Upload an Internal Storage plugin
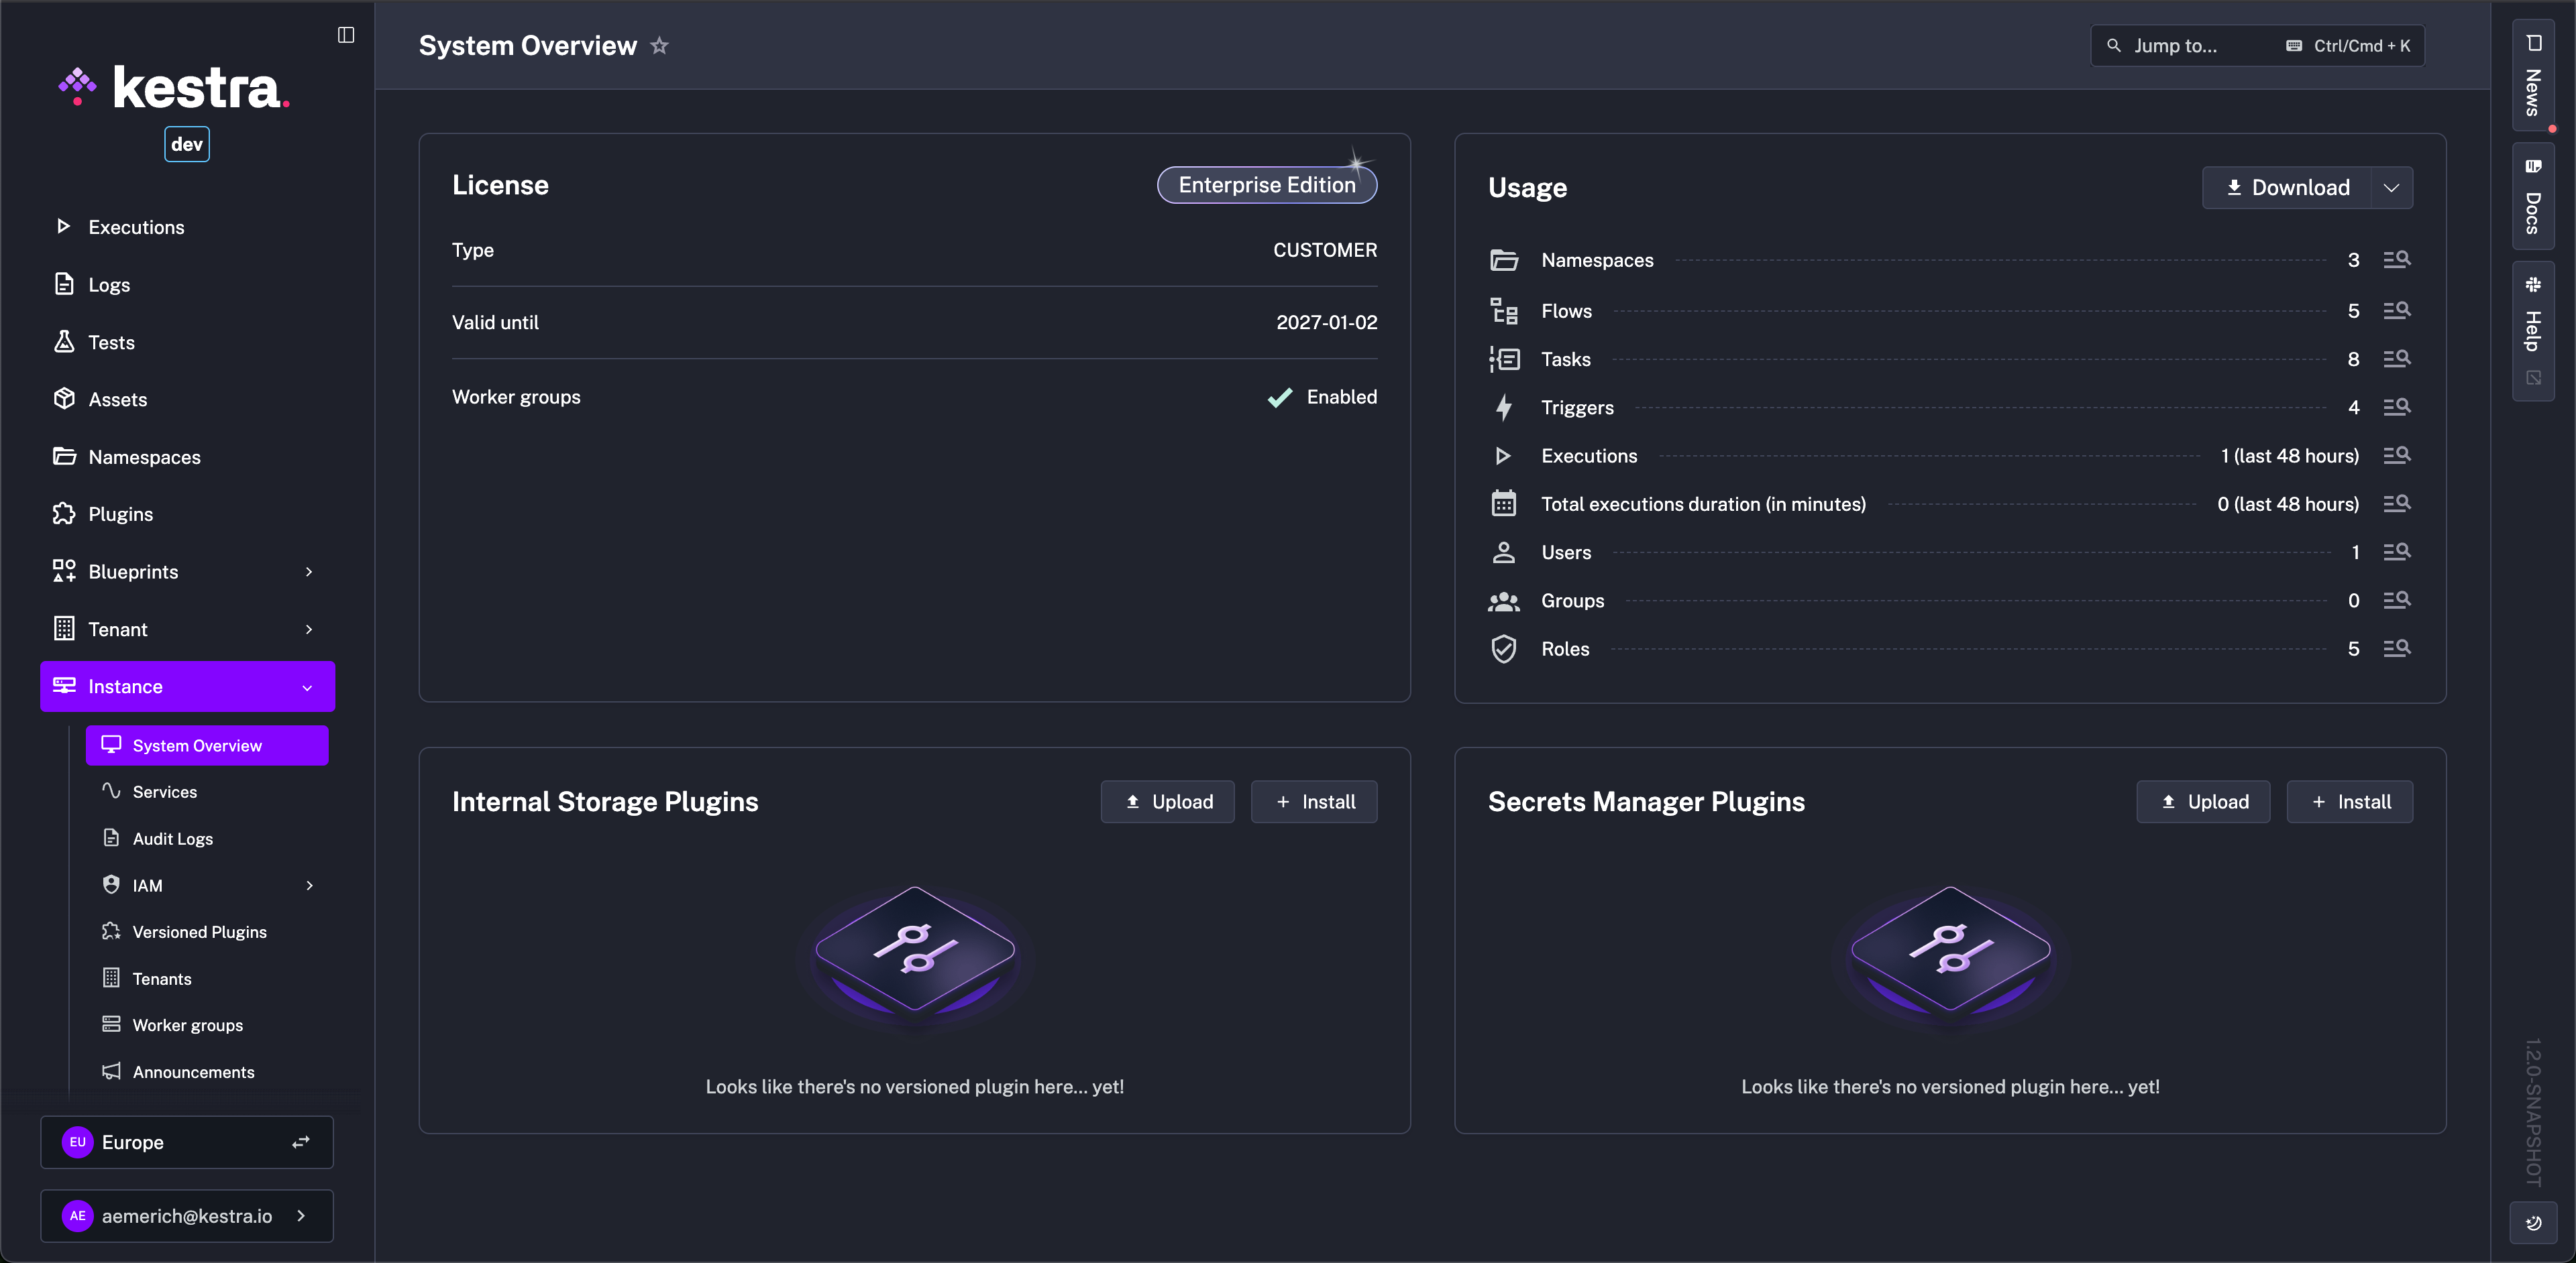The image size is (2576, 1263). coord(1167,801)
